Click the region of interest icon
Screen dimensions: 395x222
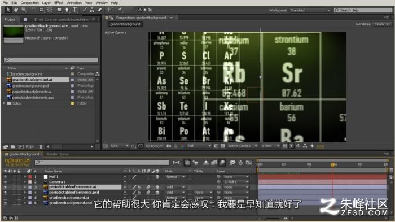[x=216, y=146]
